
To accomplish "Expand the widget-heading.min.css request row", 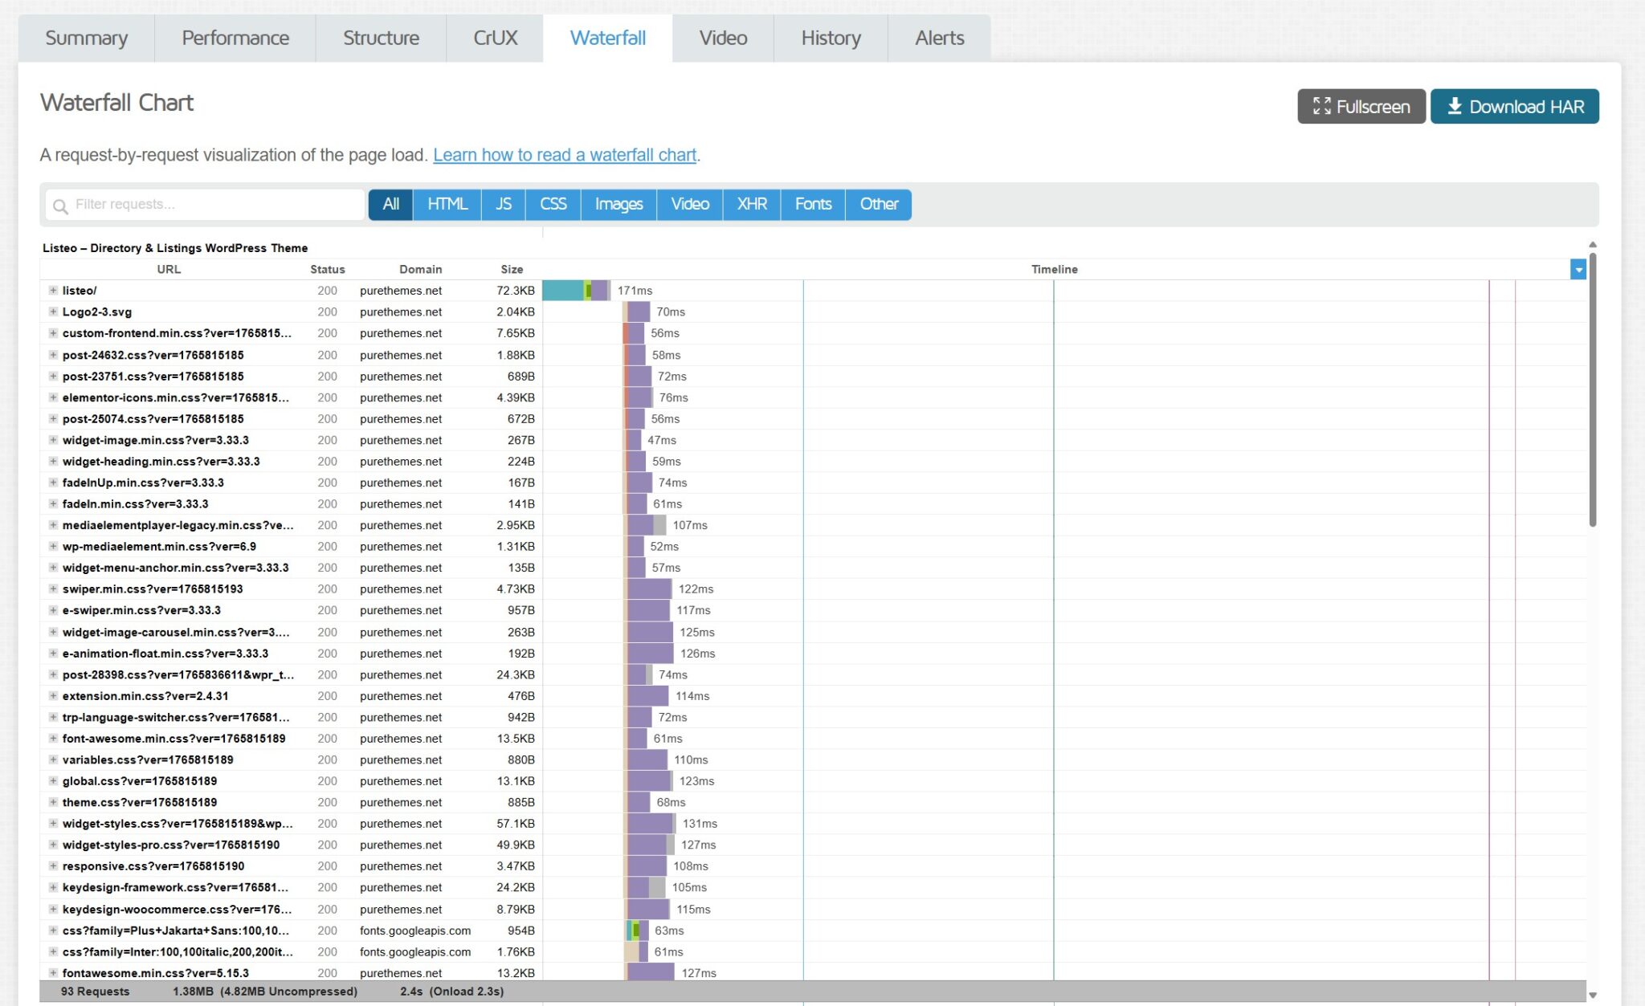I will tap(53, 461).
